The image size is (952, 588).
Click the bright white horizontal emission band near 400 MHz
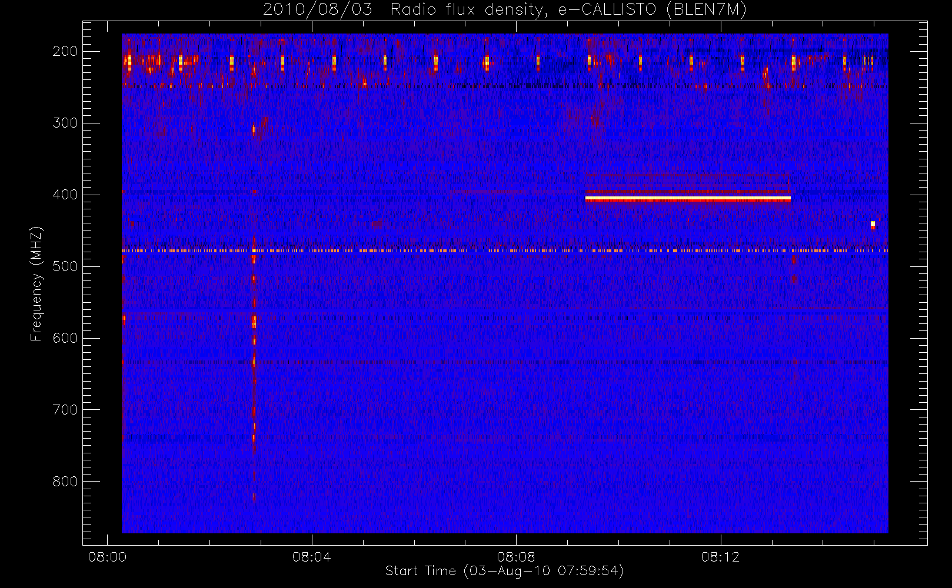tap(688, 199)
